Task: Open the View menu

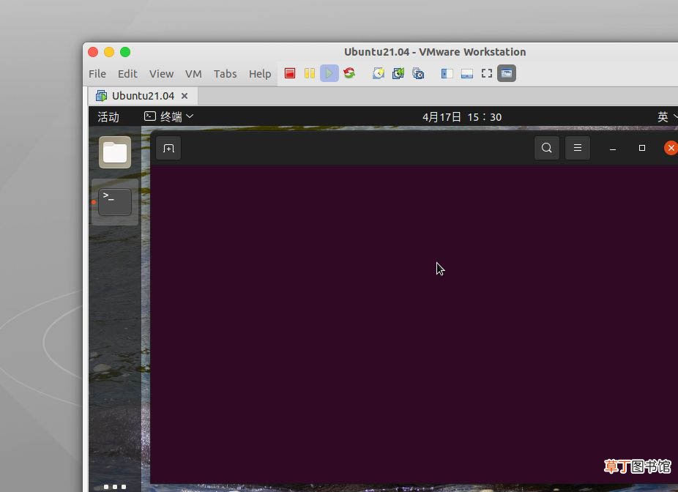Action: point(161,74)
